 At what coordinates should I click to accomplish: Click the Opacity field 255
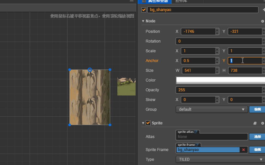point(219,90)
